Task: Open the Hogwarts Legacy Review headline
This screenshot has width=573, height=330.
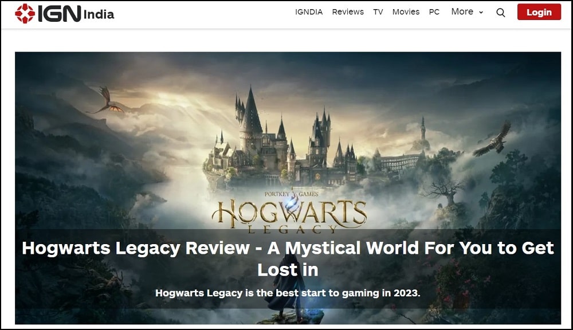Action: pyautogui.click(x=288, y=259)
